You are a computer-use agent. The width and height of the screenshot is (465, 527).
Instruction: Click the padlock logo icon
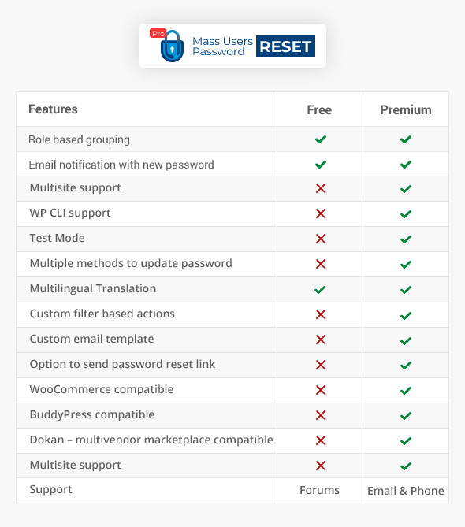coord(172,46)
